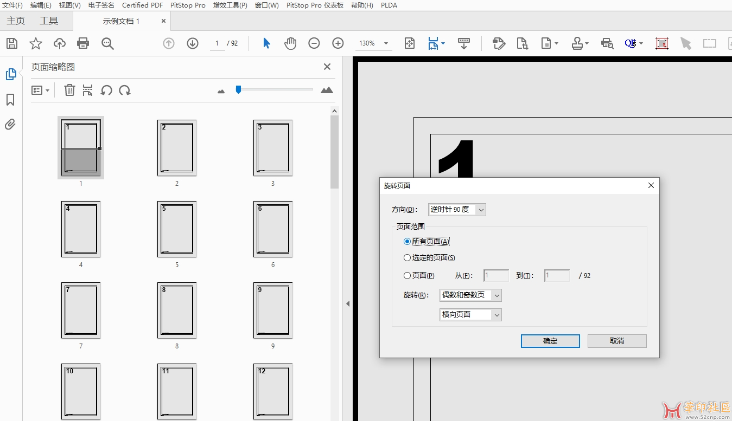Select page 5 thumbnail
Viewport: 732px width, 421px height.
point(177,230)
